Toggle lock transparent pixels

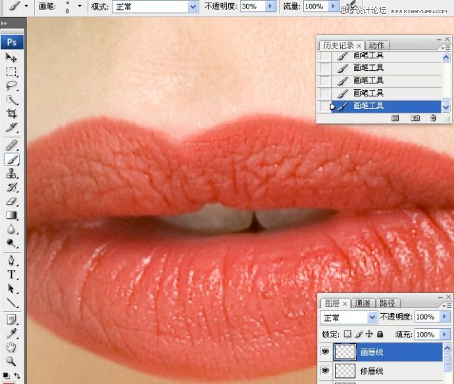(347, 334)
